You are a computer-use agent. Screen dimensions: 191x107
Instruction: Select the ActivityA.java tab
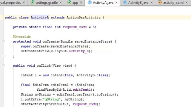103,3
